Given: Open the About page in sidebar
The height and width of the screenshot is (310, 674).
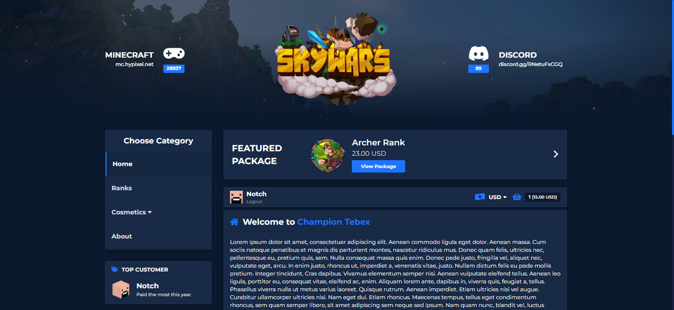Looking at the screenshot, I should click(121, 236).
